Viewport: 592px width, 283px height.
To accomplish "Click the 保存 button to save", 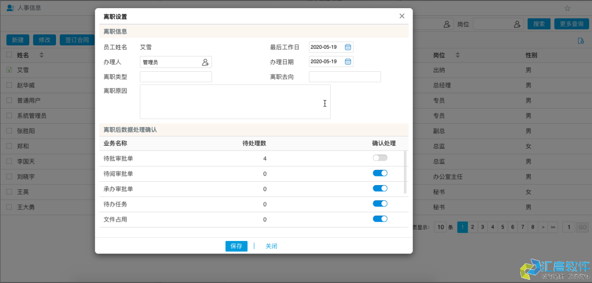I will pyautogui.click(x=236, y=246).
